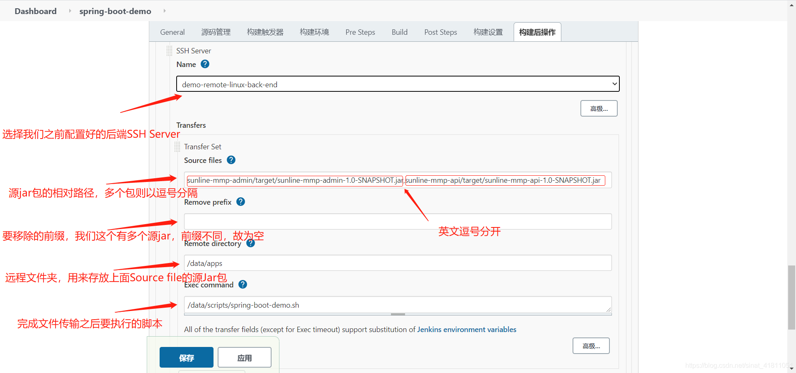The width and height of the screenshot is (796, 373).
Task: Grab the Exec command resize bar
Action: [x=398, y=314]
